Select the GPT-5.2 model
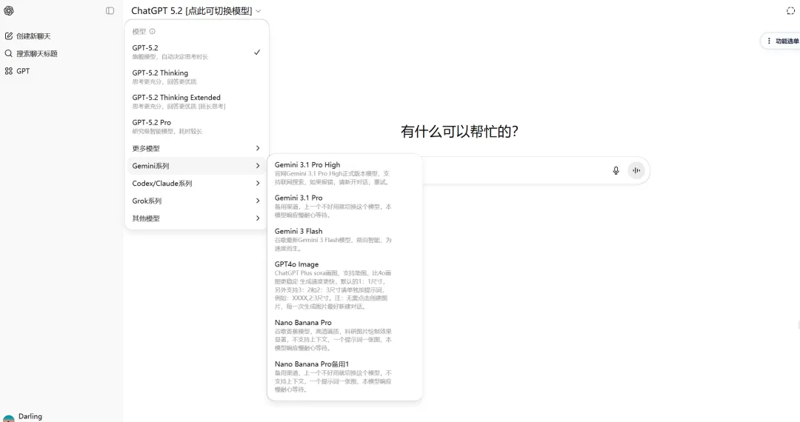800x422 pixels. click(196, 52)
